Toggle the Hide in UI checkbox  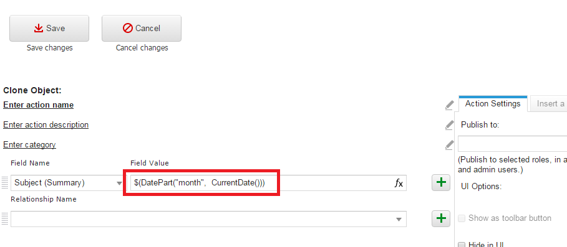pyautogui.click(x=462, y=245)
